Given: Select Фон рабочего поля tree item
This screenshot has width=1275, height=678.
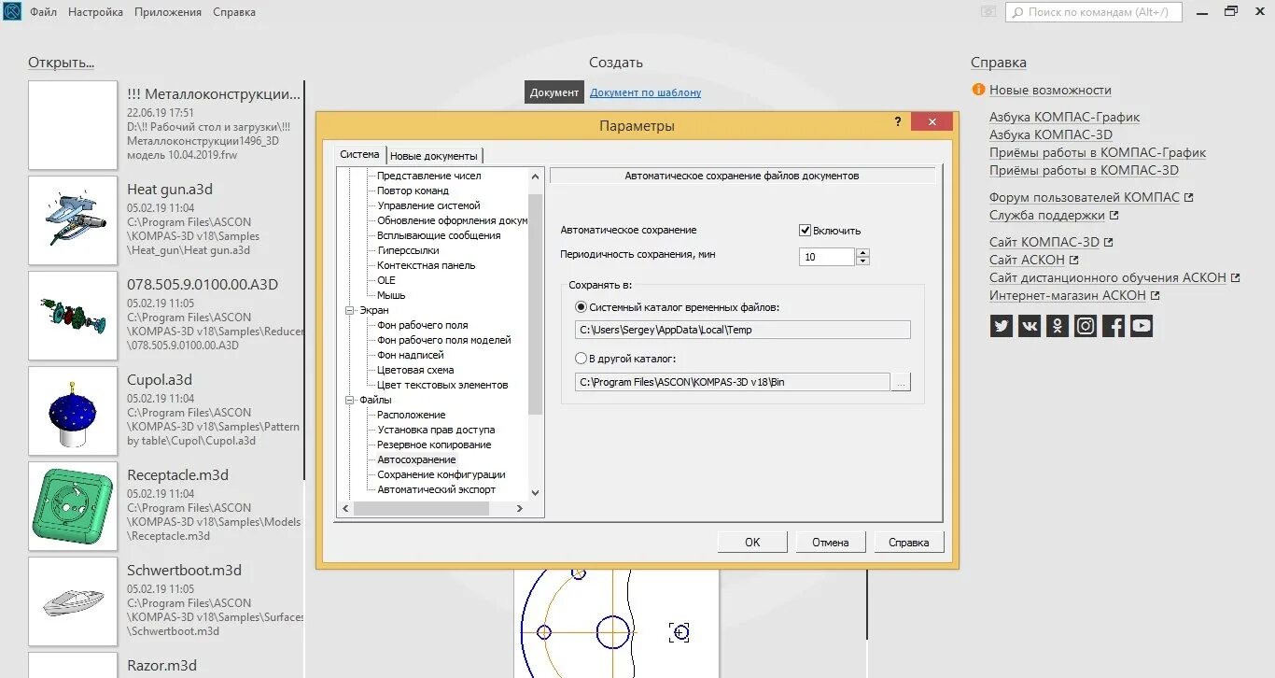Looking at the screenshot, I should coord(423,325).
